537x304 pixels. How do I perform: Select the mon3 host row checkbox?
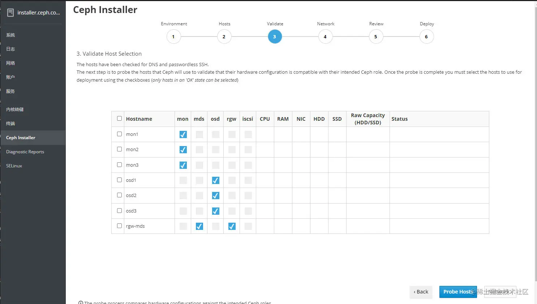[x=119, y=165]
